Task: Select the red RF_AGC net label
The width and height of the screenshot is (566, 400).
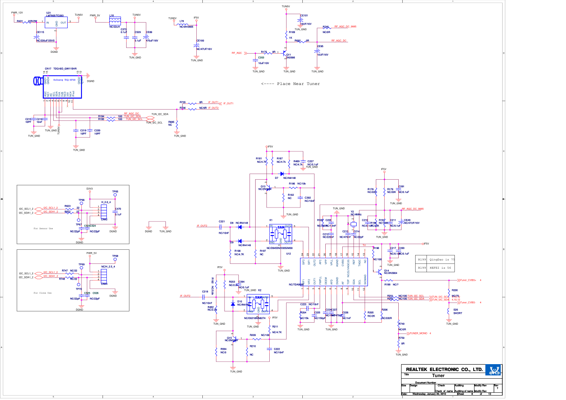Action: (x=237, y=53)
